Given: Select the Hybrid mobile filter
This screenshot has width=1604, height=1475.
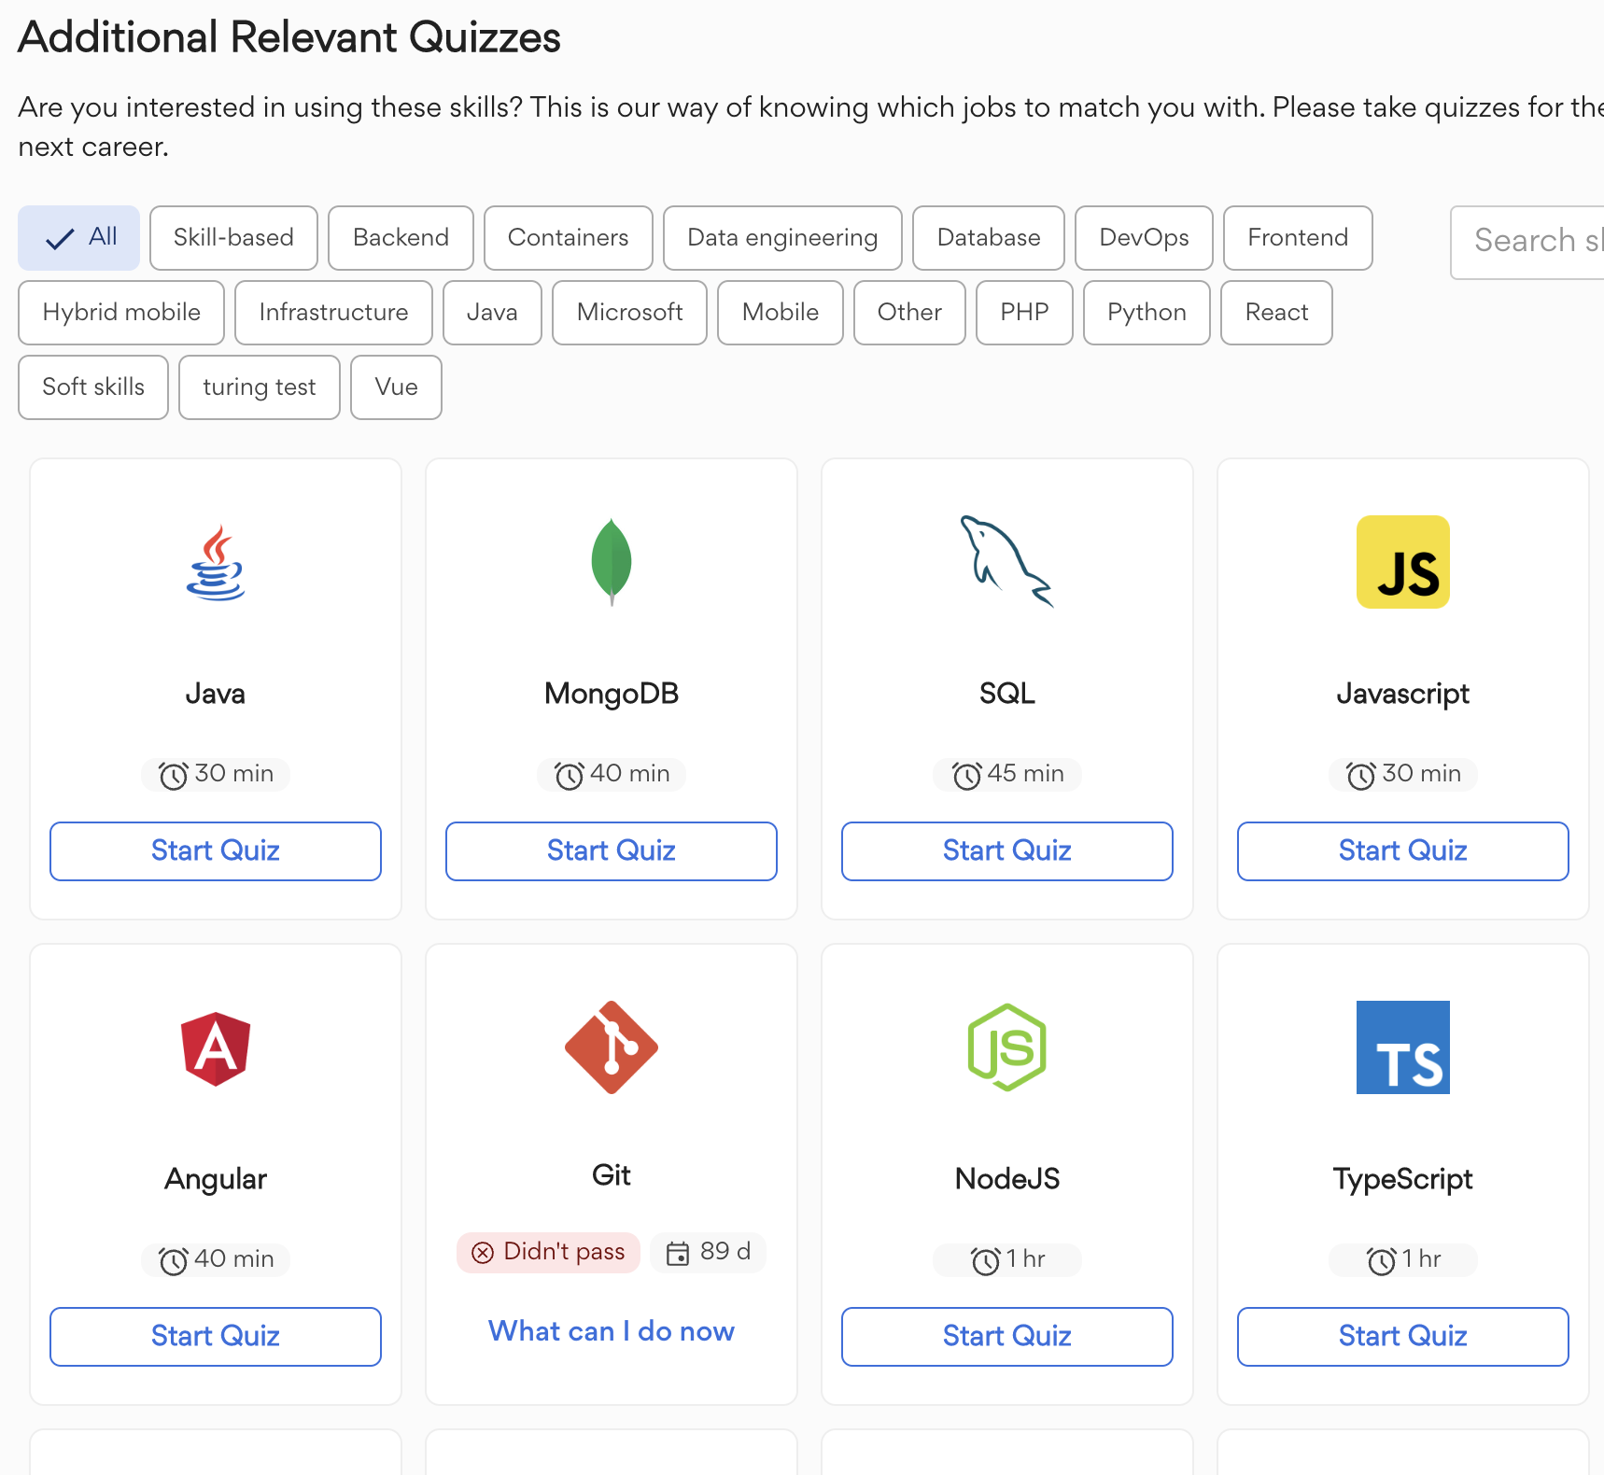Looking at the screenshot, I should (121, 313).
